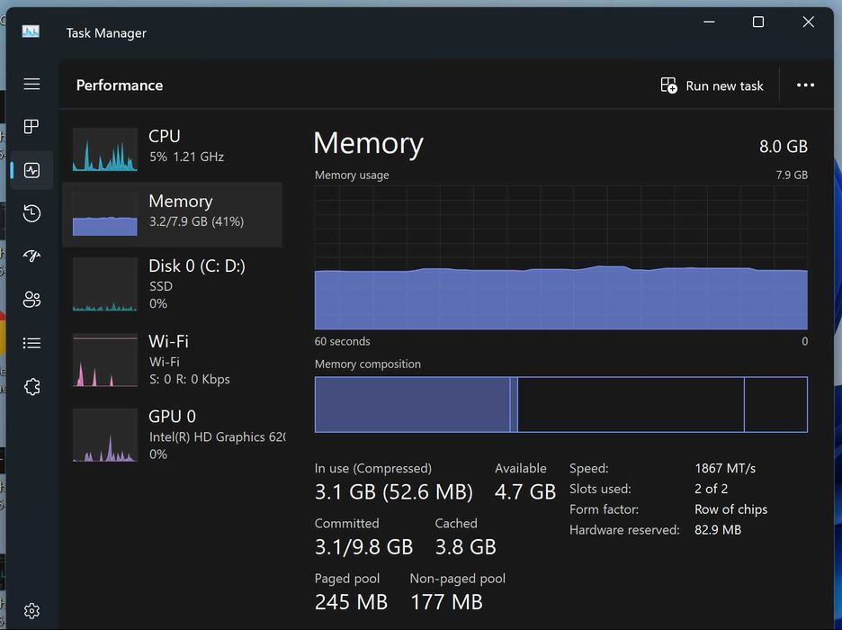The image size is (842, 630).
Task: Close the Task Manager window
Action: pos(808,22)
